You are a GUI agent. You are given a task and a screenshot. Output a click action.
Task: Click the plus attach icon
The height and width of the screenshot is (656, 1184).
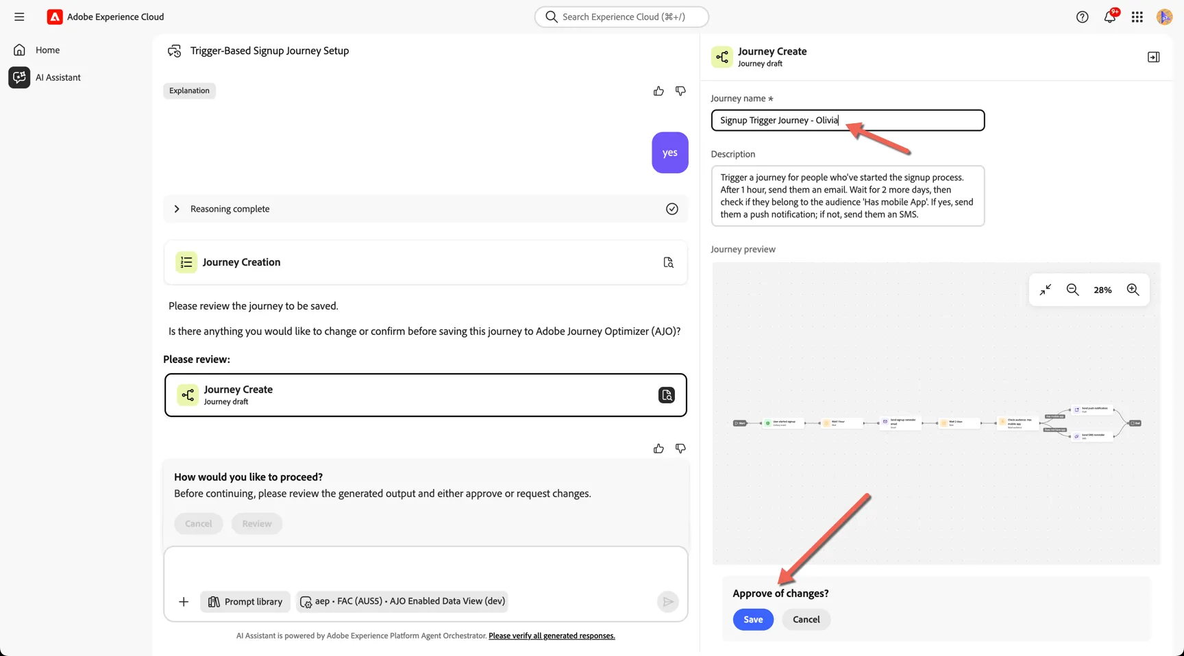coord(184,602)
